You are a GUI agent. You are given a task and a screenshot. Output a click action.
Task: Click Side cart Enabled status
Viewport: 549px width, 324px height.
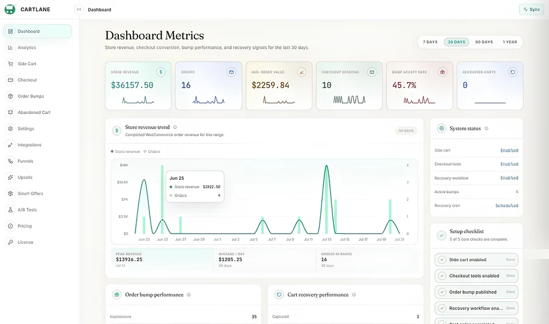click(x=509, y=150)
